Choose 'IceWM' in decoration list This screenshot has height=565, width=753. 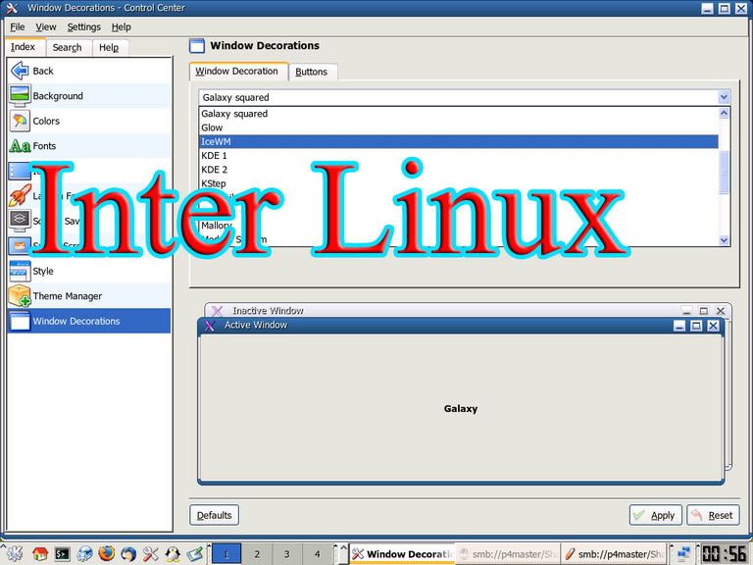(x=459, y=141)
